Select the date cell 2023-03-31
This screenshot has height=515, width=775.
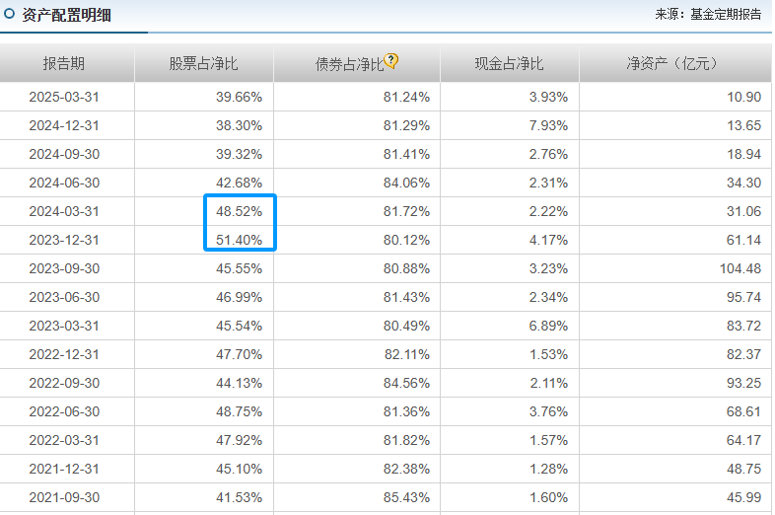(x=64, y=326)
